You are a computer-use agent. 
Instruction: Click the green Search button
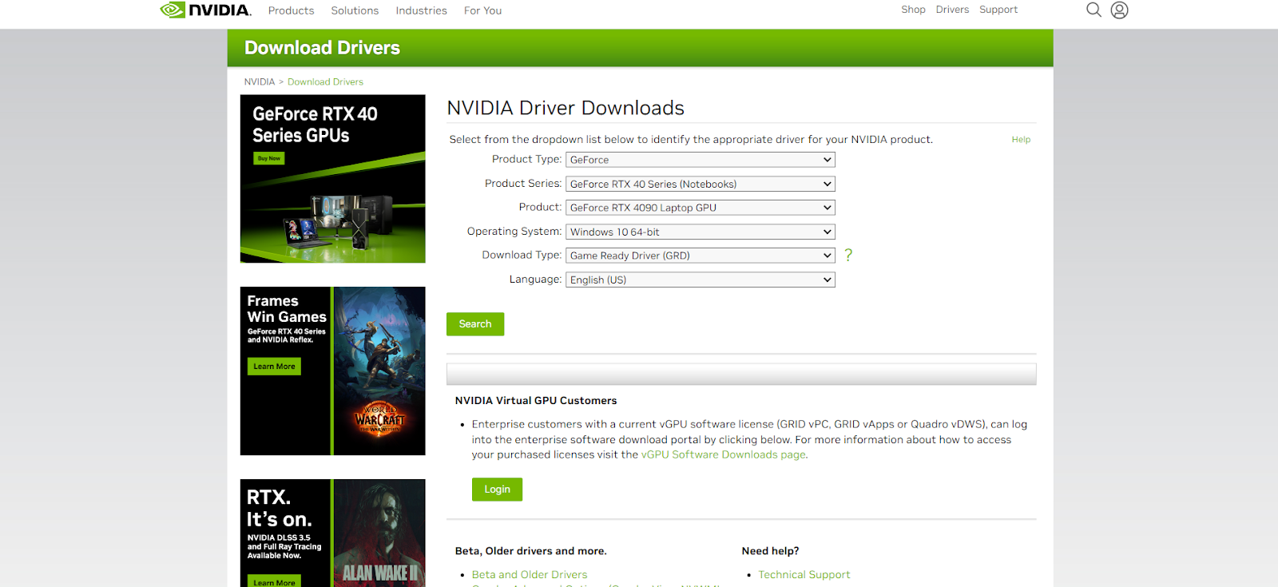click(475, 324)
